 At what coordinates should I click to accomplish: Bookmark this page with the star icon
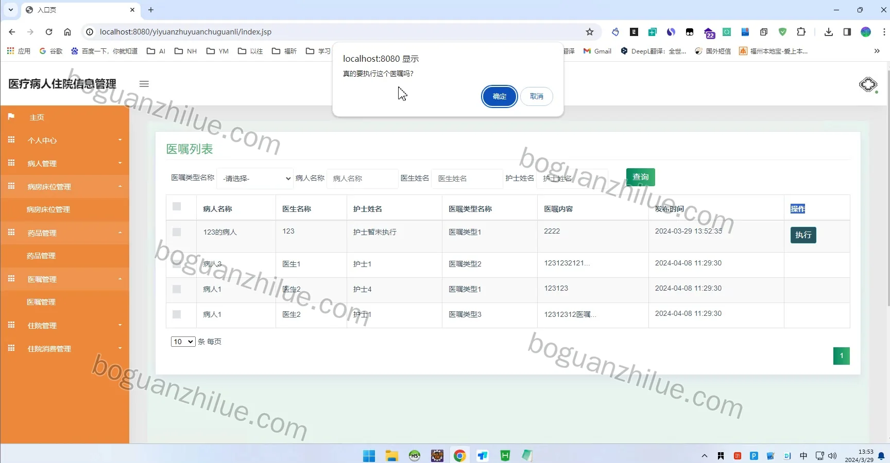590,32
